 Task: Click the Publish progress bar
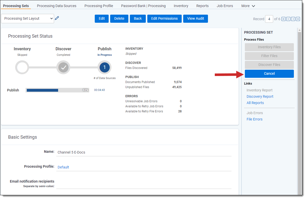(x=57, y=90)
